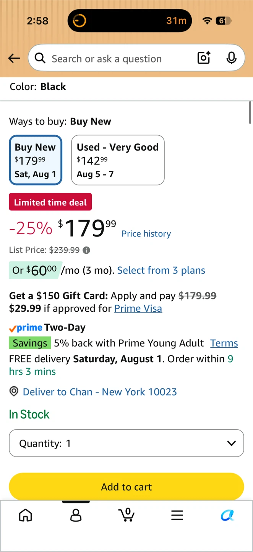Open the Rufus AI assistant icon
Screen dimensions: 253x552
coord(227,516)
